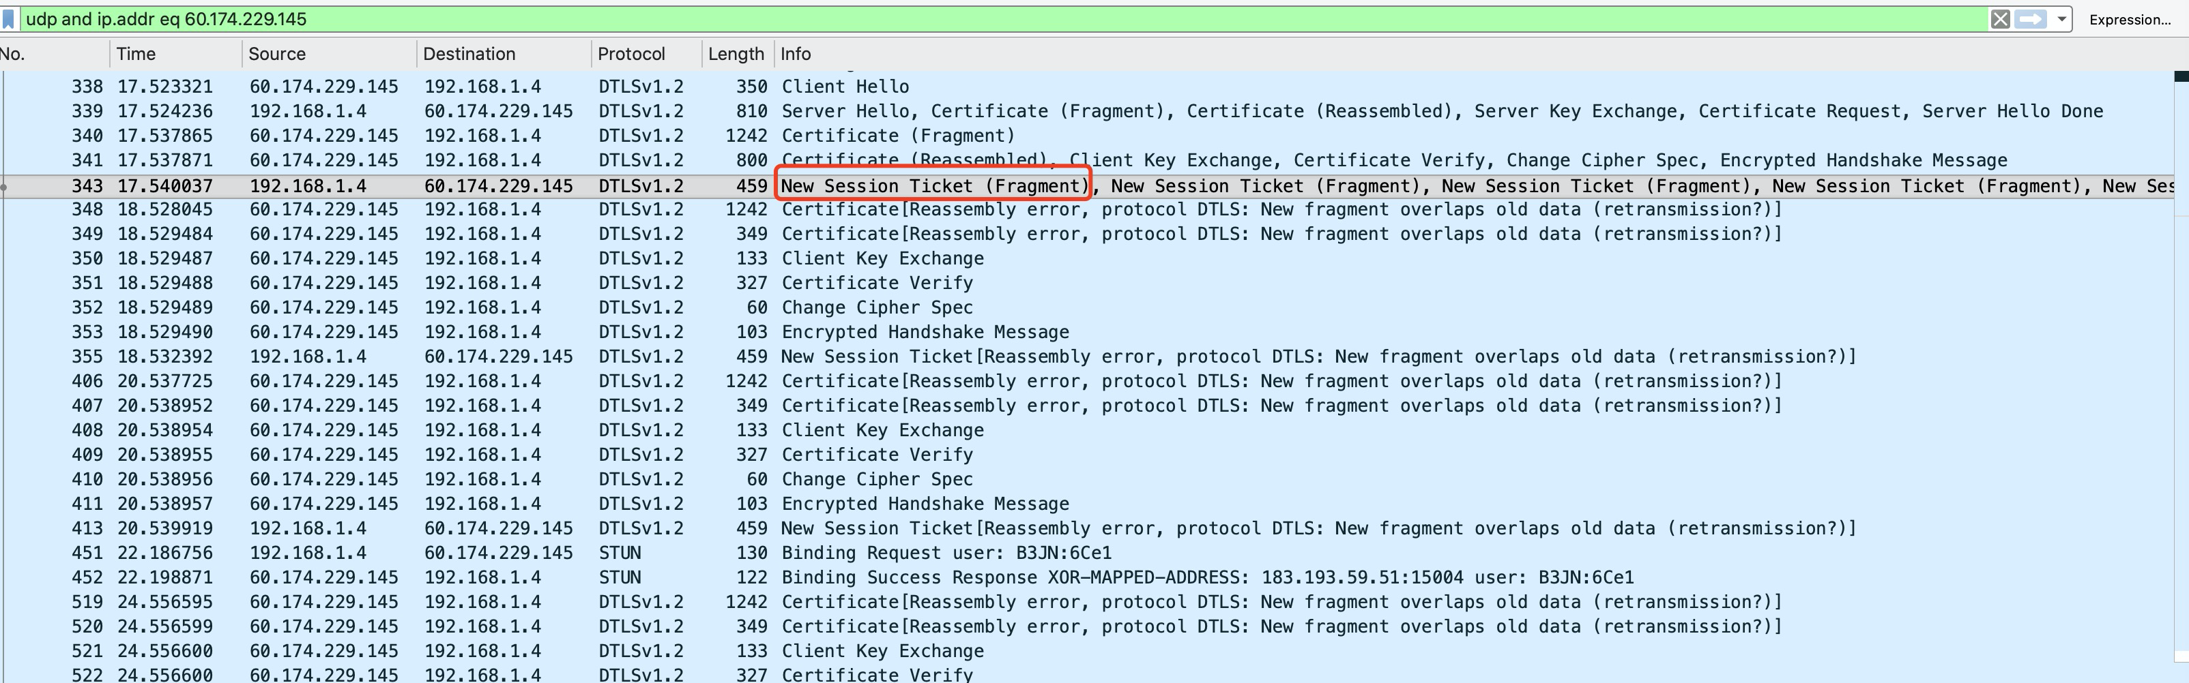
Task: Select packet 406 Certificate row
Action: pos(1088,382)
